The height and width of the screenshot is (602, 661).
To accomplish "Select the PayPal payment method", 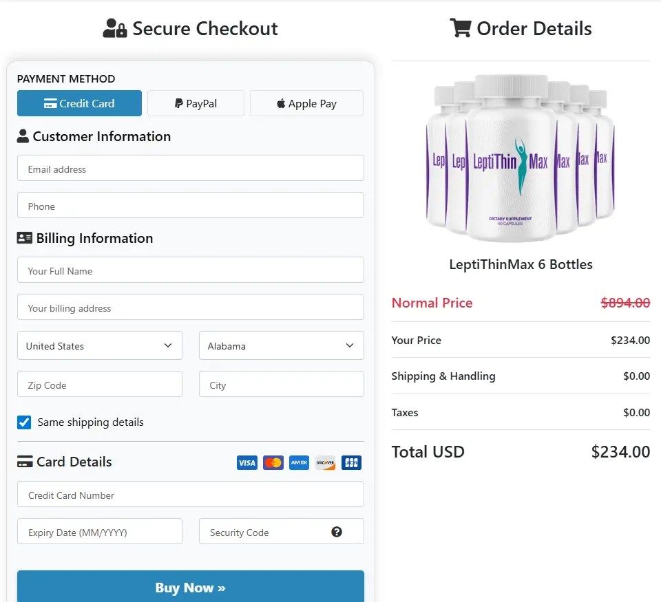I will 196,103.
